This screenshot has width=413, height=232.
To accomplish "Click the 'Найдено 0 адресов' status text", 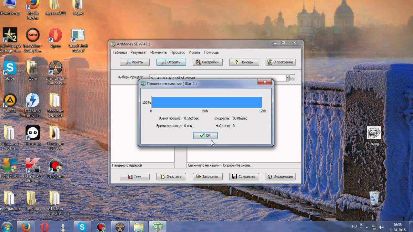I will pos(127,165).
